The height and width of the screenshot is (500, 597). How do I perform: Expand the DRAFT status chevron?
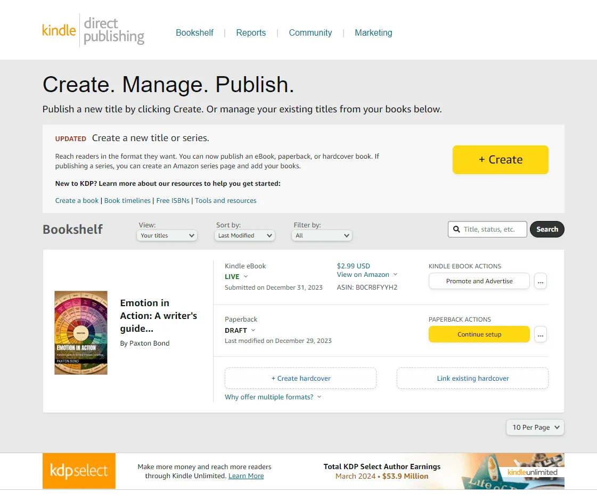click(253, 330)
